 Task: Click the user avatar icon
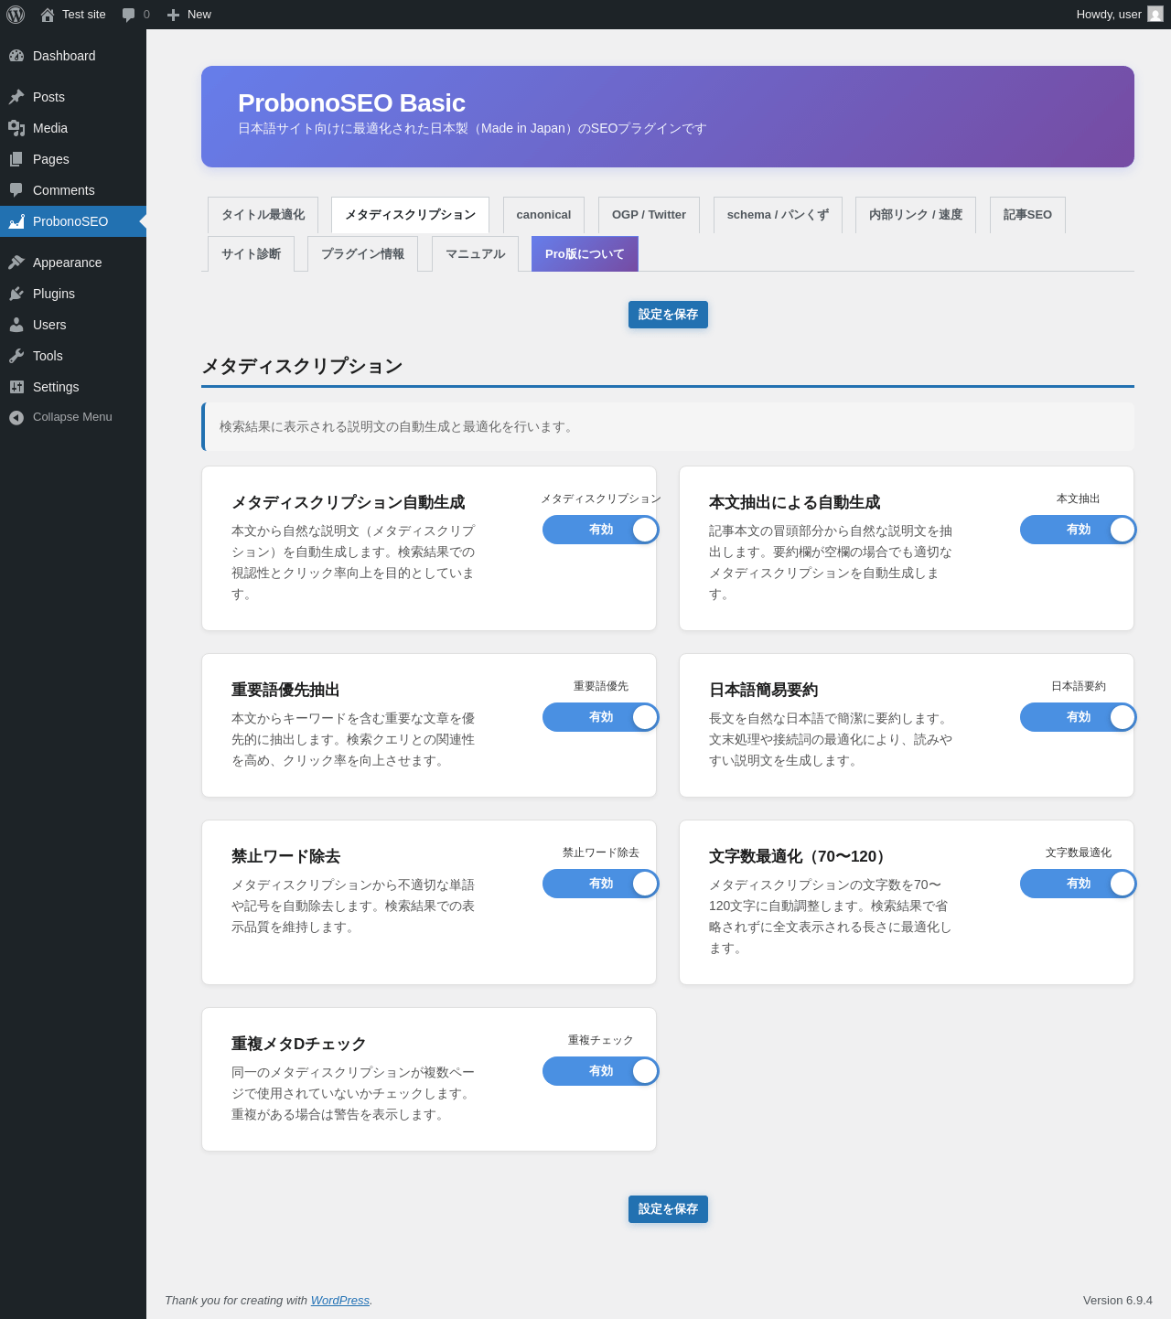pyautogui.click(x=1155, y=14)
